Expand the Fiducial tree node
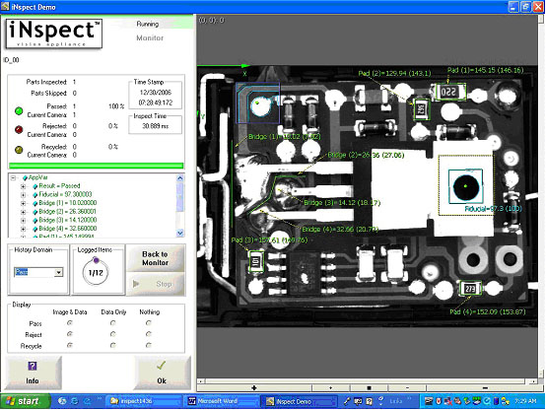546x410 pixels. tap(23, 194)
